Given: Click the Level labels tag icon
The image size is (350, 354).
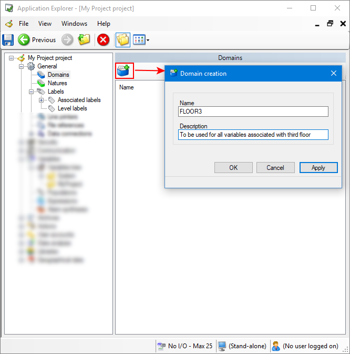Looking at the screenshot, I should click(52, 108).
